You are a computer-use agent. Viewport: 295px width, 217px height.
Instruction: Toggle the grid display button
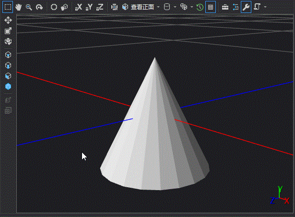coord(211,7)
